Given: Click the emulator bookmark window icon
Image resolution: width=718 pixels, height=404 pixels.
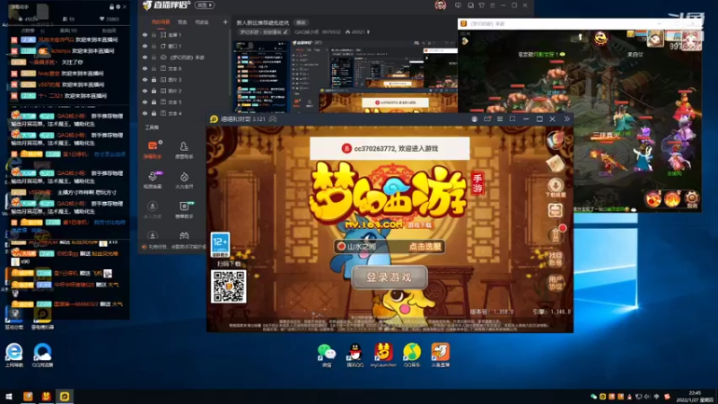Looking at the screenshot, I should pos(512,119).
